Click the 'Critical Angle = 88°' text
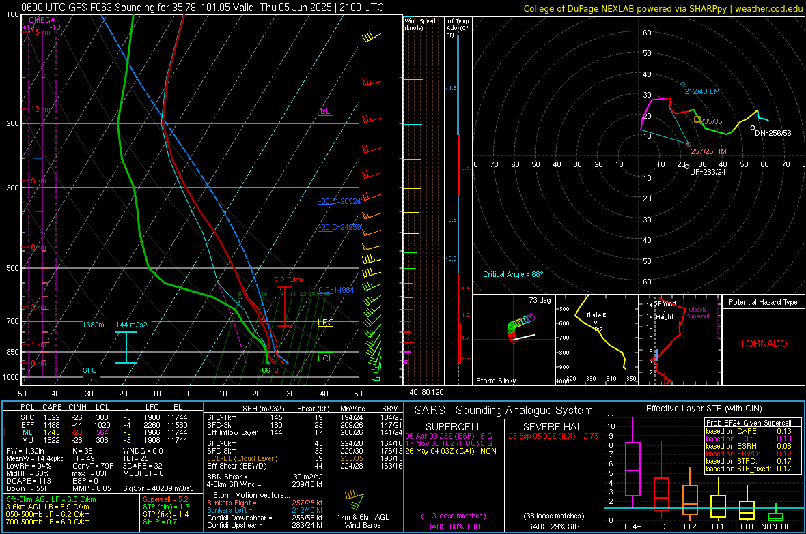 (513, 274)
